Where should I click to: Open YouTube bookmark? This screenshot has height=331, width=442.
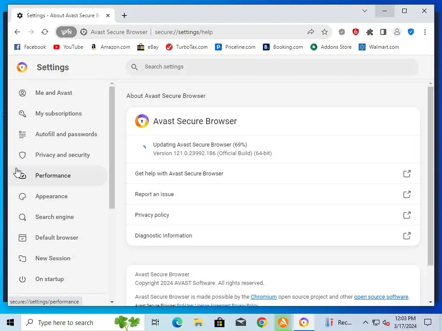(68, 47)
